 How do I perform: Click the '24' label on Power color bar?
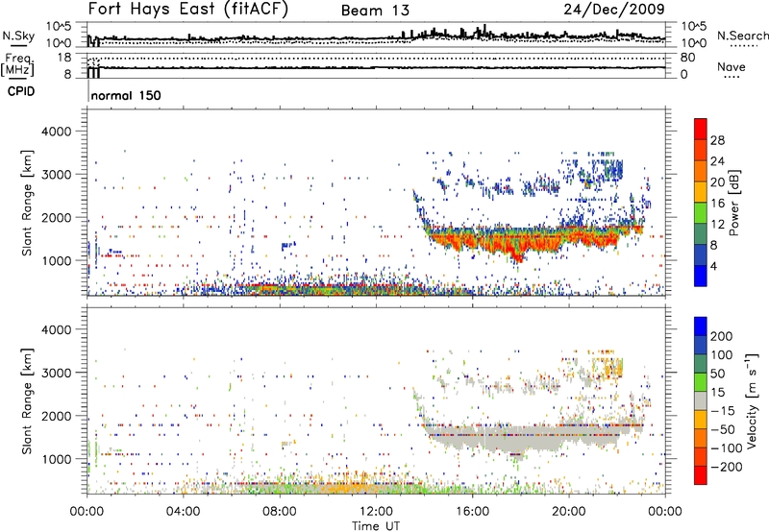click(x=717, y=161)
